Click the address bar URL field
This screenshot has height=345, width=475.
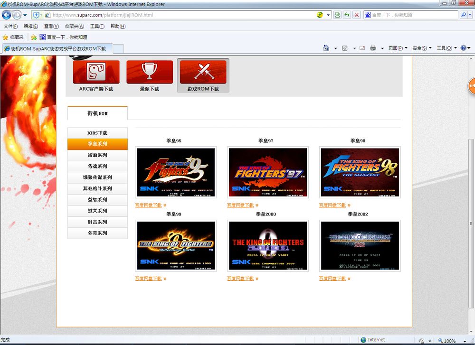coord(182,15)
